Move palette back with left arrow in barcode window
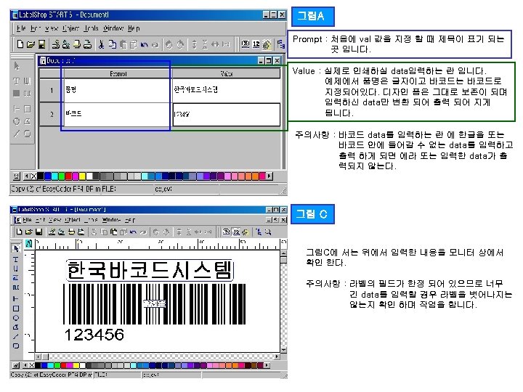This screenshot has width=523, height=392. [25, 365]
